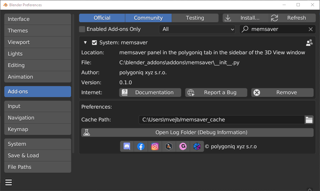
Task: Clear the memsaver search field
Action: [310, 29]
